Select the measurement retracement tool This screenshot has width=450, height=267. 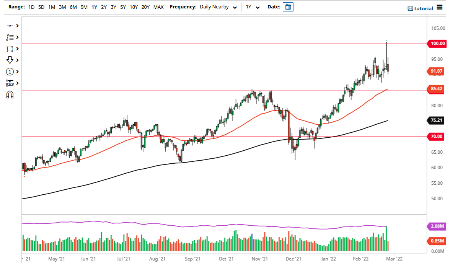tap(10, 83)
